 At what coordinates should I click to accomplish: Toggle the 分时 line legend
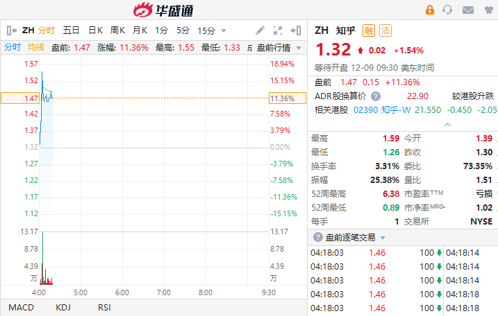[x=13, y=47]
